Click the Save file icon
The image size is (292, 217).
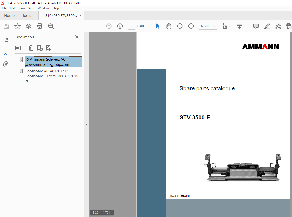pyautogui.click(x=6, y=26)
